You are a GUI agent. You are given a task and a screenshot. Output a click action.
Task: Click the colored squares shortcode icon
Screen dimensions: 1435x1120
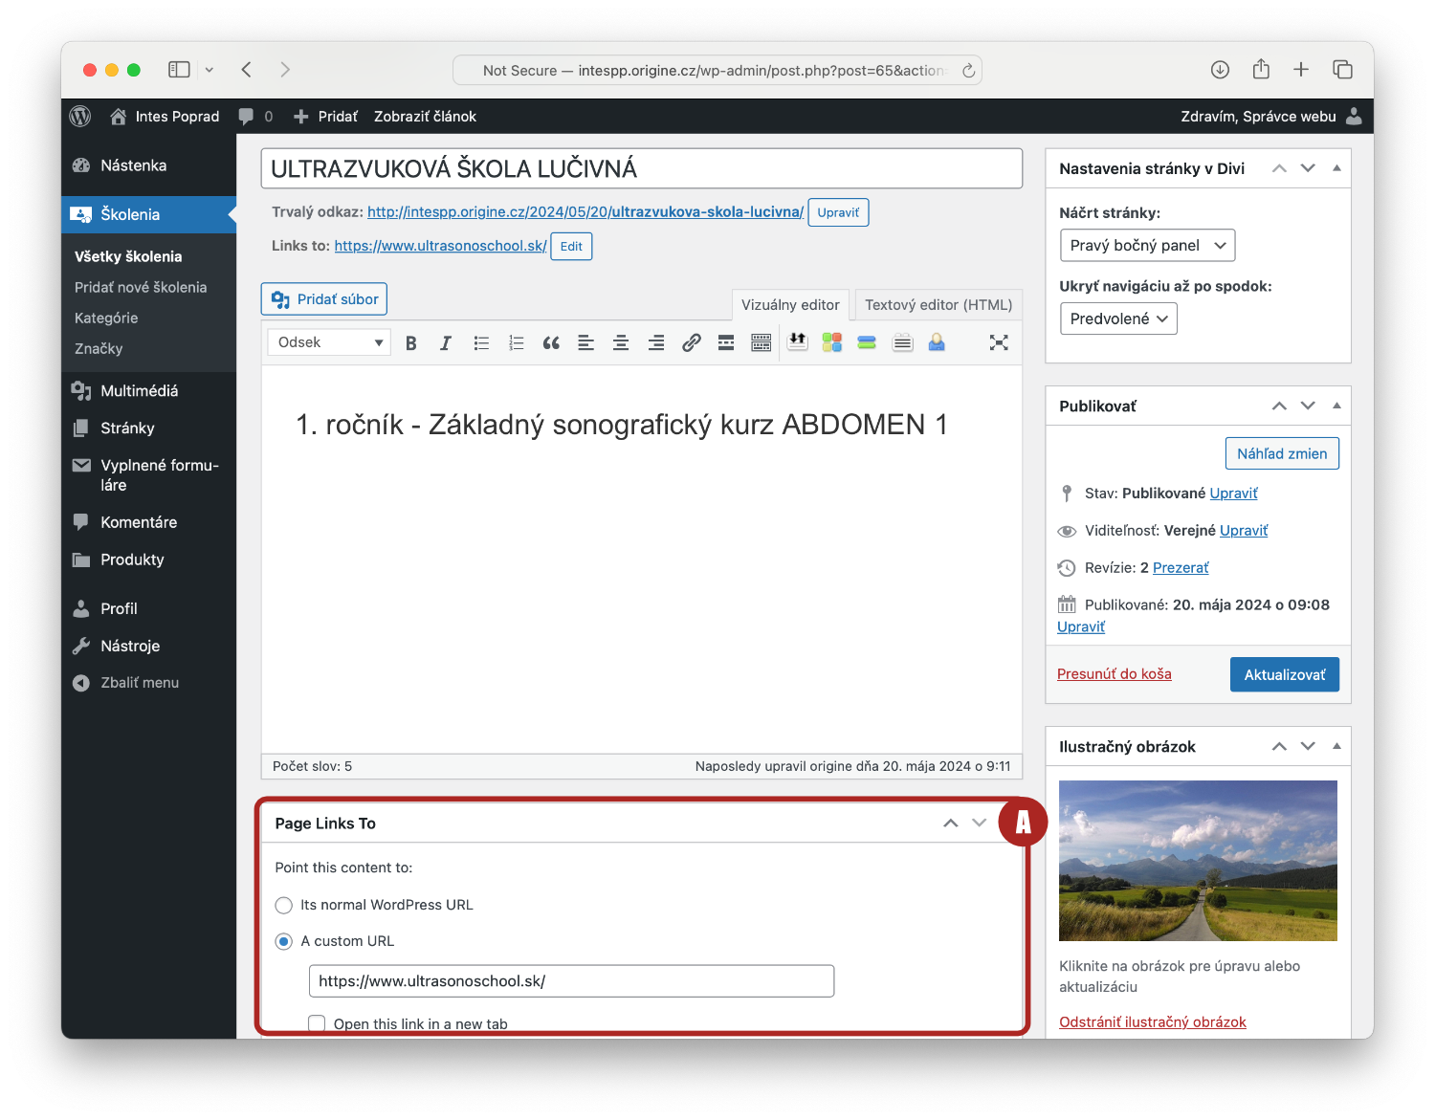click(x=832, y=342)
